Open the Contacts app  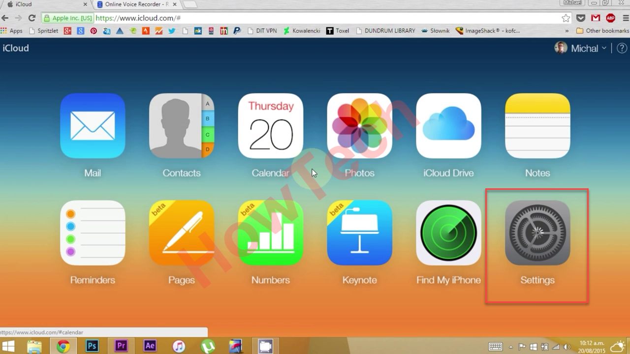(x=182, y=126)
